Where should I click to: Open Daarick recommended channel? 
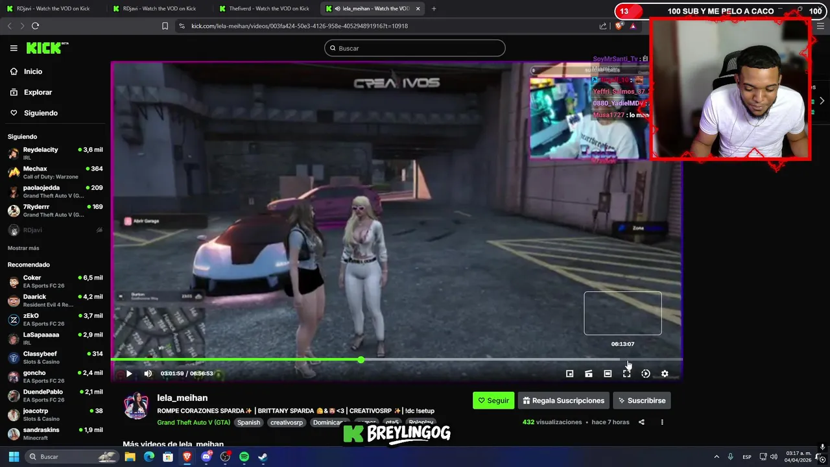point(55,300)
